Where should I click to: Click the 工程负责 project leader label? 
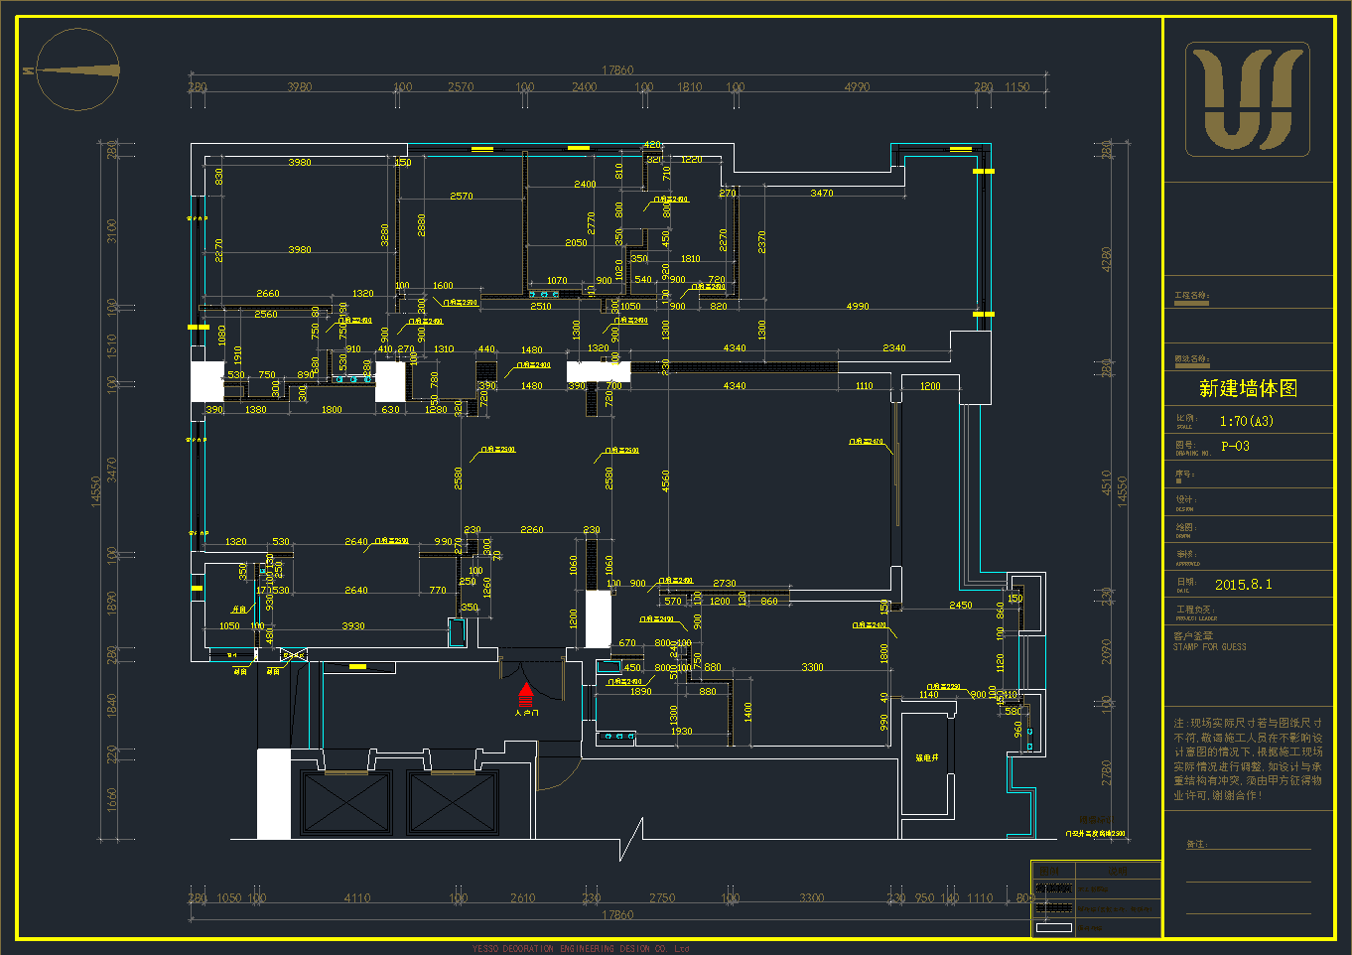pos(1195,613)
